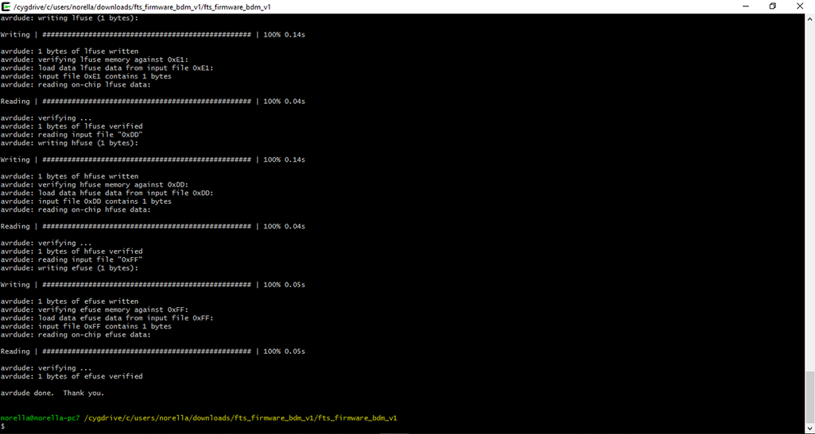Viewport: 815px width, 434px height.
Task: Click 'input file 0xFF contains 1 bytes' line
Action: click(x=86, y=327)
